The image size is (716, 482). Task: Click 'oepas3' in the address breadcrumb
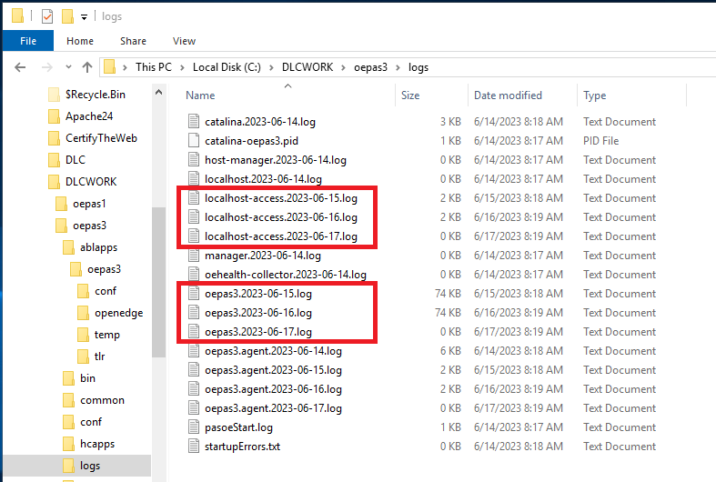point(370,67)
